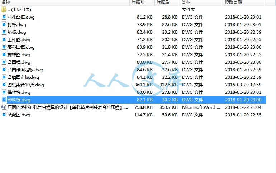
Task: Click the 文件夹 type of parent directory
Action: (189, 10)
